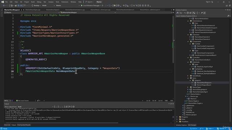Viewport: 232px width, 130px height.
Task: Select README.md file
Action: point(190,112)
